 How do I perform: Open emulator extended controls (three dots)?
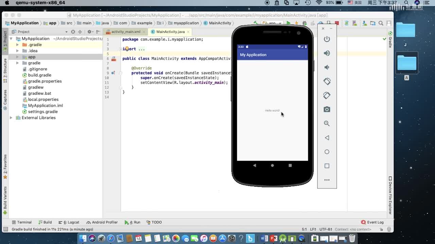[327, 180]
